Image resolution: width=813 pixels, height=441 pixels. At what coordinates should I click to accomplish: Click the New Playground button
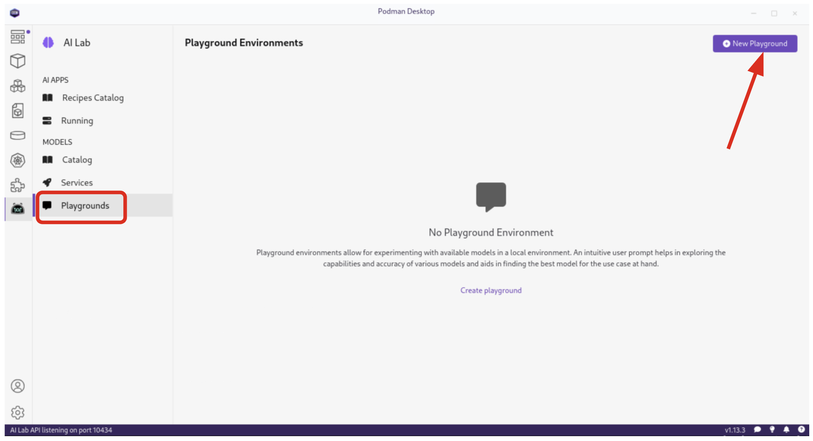[754, 43]
